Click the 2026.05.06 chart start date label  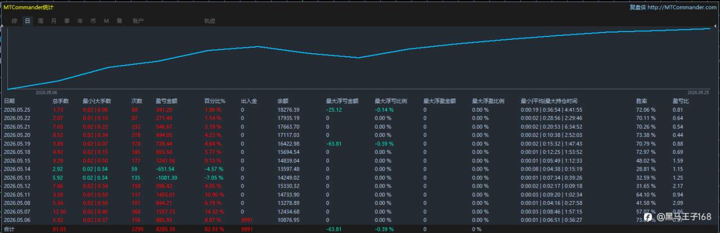coord(46,92)
